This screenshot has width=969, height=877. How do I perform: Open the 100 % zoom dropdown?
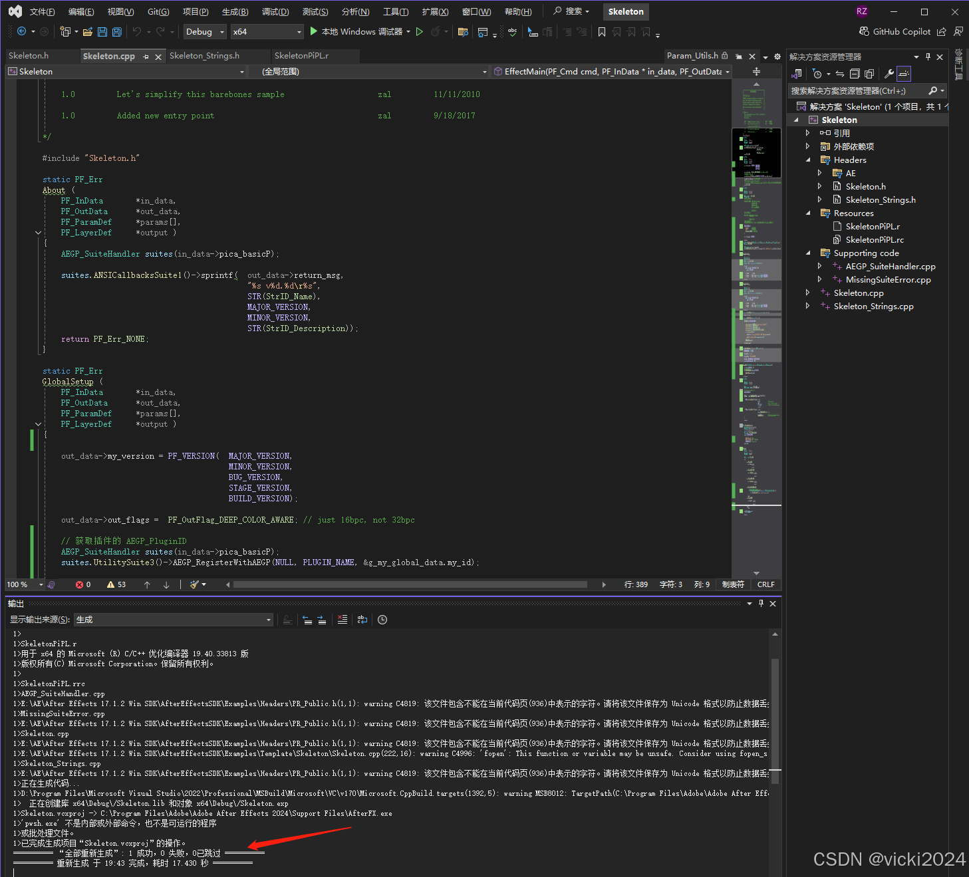tap(25, 584)
